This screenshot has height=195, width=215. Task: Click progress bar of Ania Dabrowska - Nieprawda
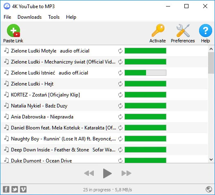[145, 116]
